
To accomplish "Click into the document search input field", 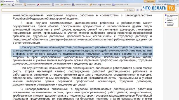I will (x=63, y=10).
